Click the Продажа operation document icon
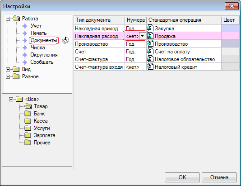Viewport: 241px width, 186px height. pos(150,36)
